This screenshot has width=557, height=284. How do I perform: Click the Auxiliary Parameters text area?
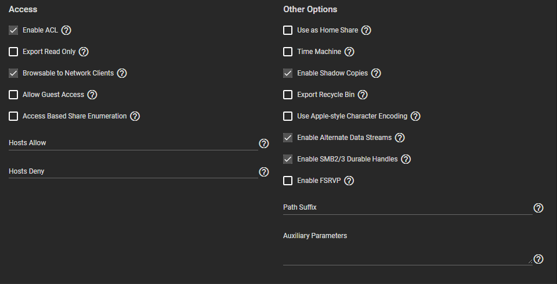click(407, 256)
